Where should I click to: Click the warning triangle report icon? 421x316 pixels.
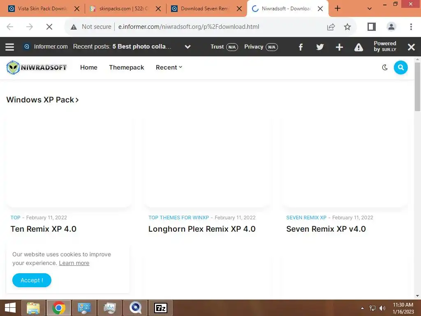pyautogui.click(x=359, y=47)
